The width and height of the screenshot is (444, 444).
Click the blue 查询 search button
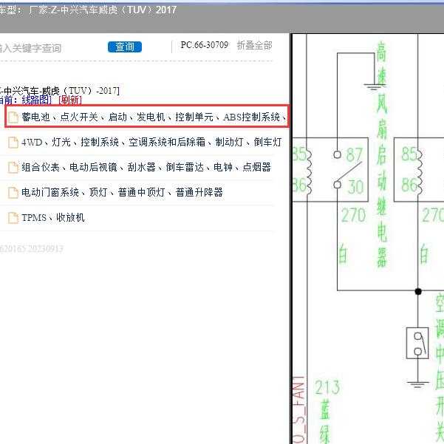[x=125, y=47]
